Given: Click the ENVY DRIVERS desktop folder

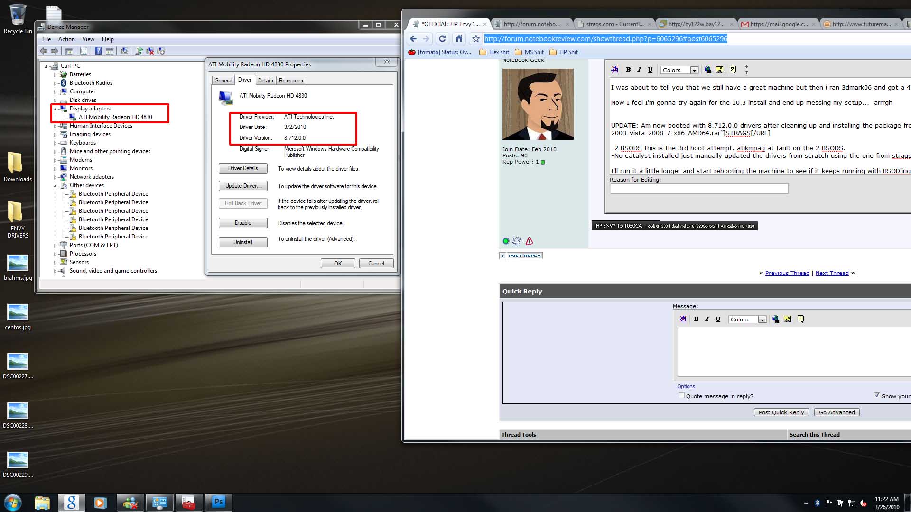Looking at the screenshot, I should (18, 219).
